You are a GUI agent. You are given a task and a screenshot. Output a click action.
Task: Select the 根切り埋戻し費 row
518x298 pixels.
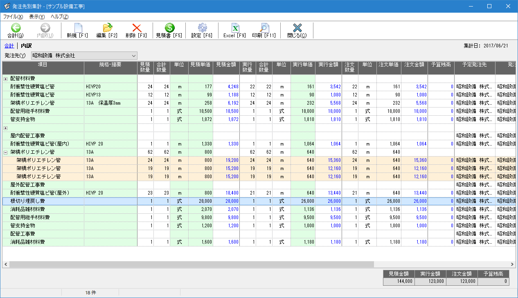pos(259,201)
